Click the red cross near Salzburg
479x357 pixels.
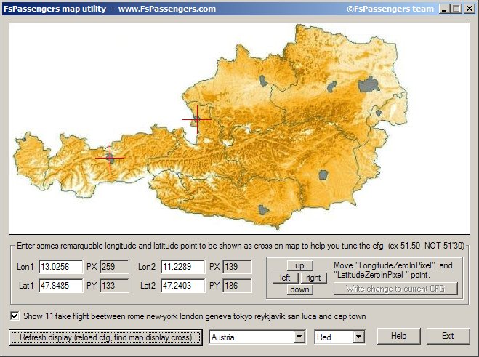click(197, 119)
